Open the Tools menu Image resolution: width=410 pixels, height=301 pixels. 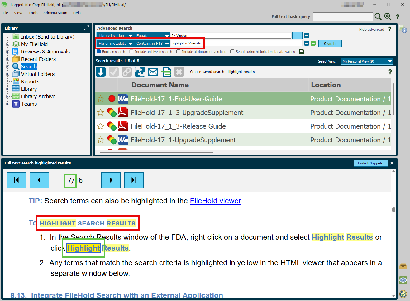pyautogui.click(x=33, y=13)
